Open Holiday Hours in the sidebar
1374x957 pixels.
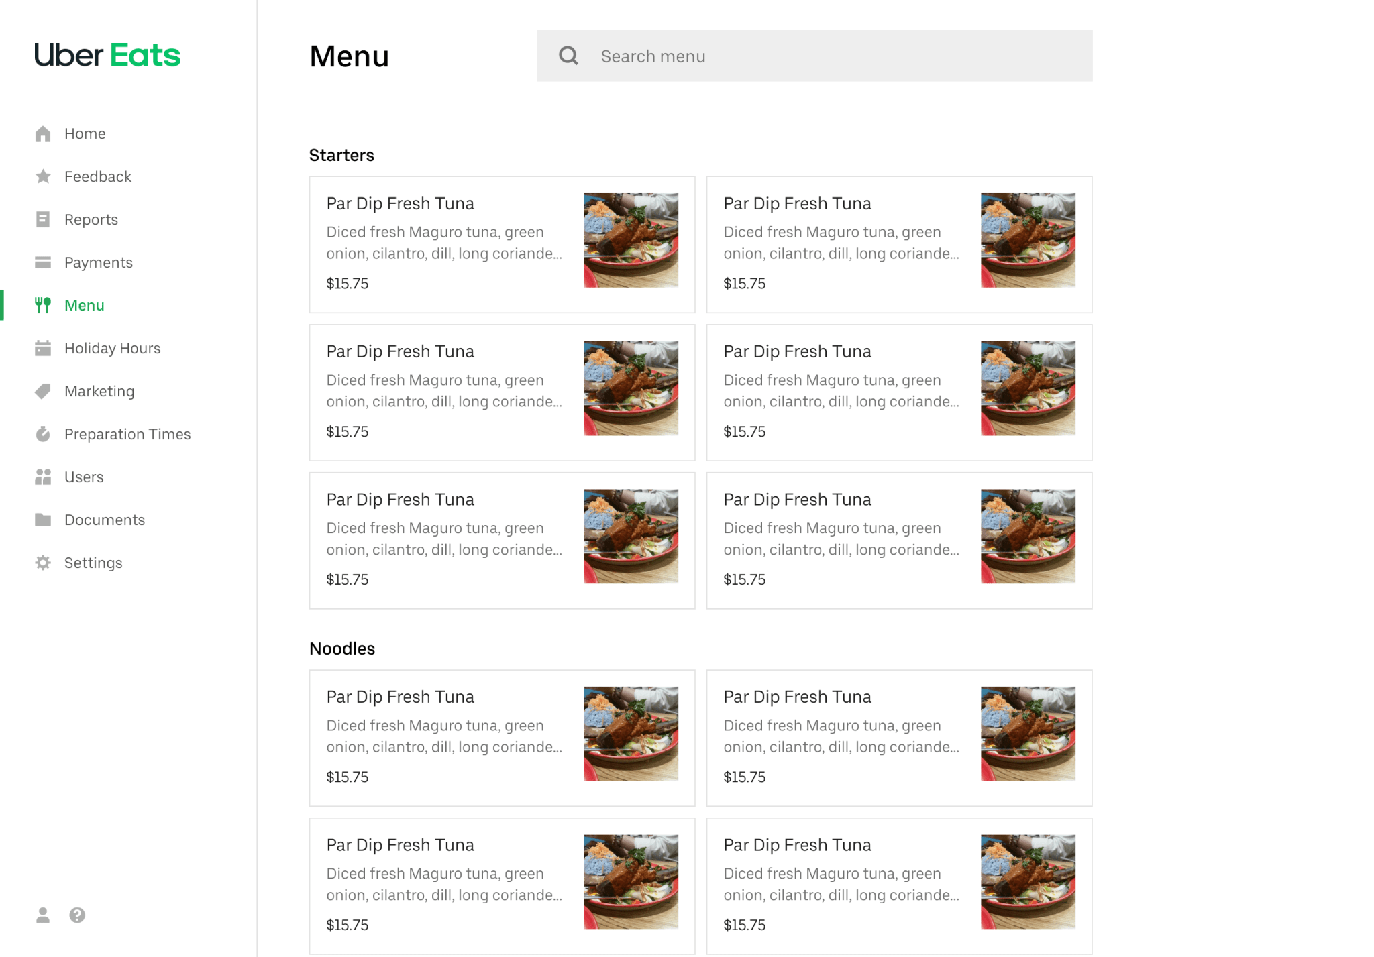[x=113, y=348]
